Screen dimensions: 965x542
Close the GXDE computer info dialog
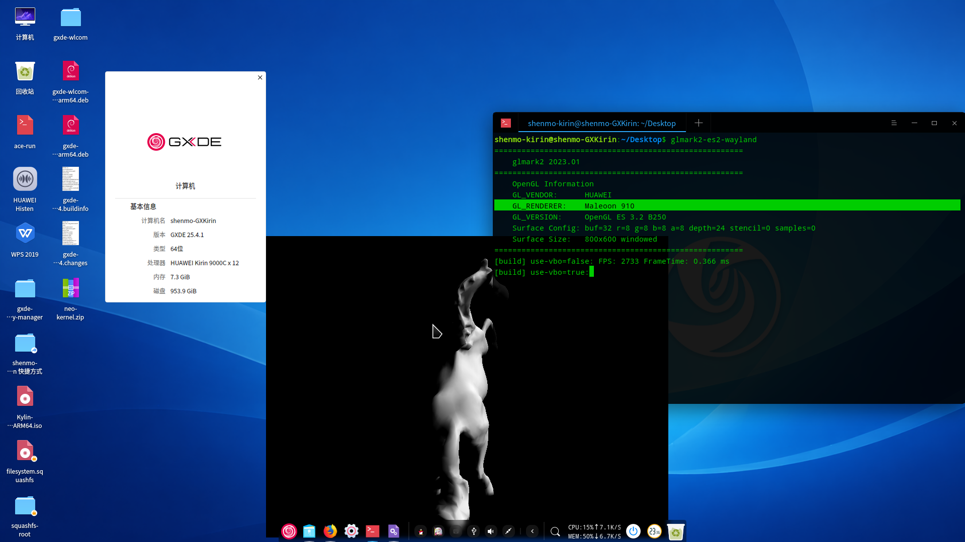point(260,77)
